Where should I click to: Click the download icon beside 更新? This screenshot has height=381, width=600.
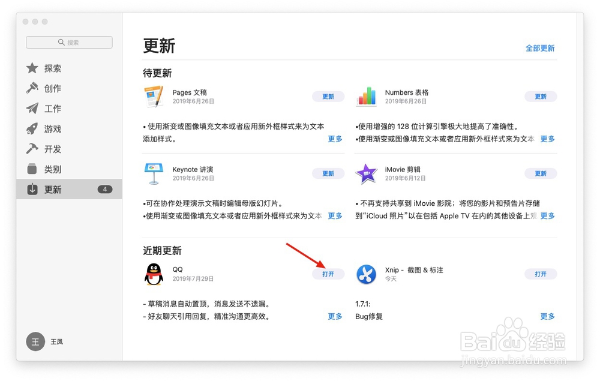(x=32, y=189)
